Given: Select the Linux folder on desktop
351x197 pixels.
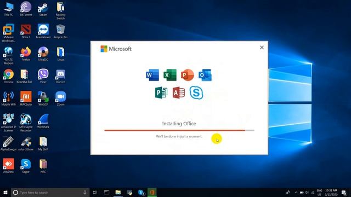Looking at the screenshot, I should [x=60, y=54].
